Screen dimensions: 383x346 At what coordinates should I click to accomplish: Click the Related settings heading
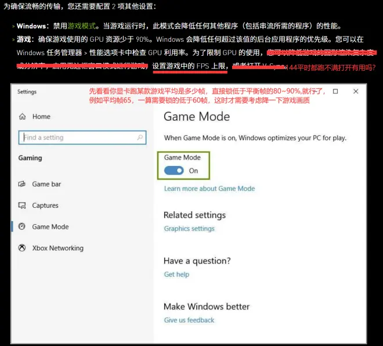click(x=194, y=215)
